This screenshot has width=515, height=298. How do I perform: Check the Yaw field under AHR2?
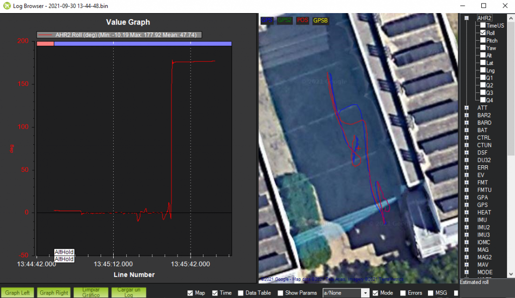coord(483,48)
